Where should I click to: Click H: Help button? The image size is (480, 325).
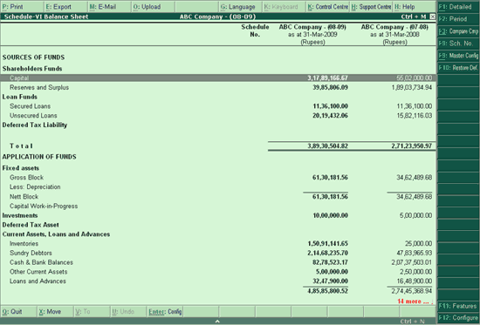(415, 7)
